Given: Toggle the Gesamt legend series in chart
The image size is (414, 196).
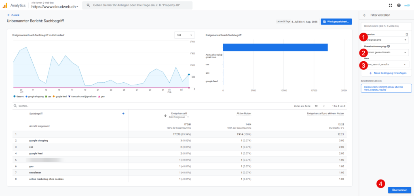Looking at the screenshot, I should coord(19,97).
